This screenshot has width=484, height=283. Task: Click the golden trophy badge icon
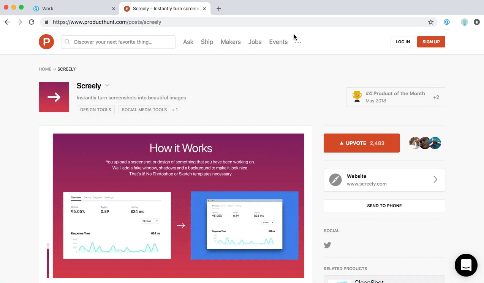point(357,97)
